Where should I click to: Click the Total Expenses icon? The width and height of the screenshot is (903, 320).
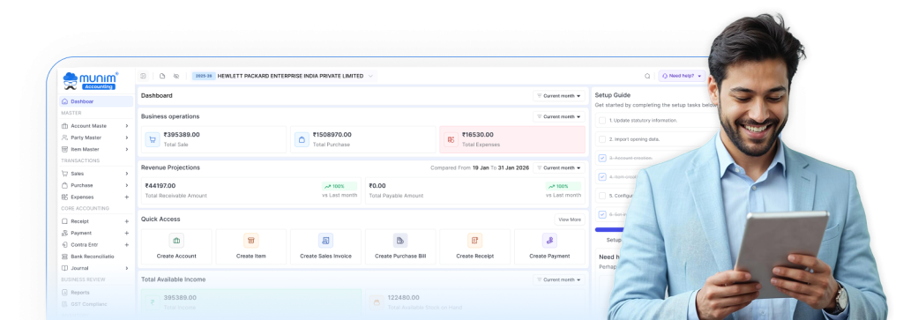pyautogui.click(x=451, y=139)
